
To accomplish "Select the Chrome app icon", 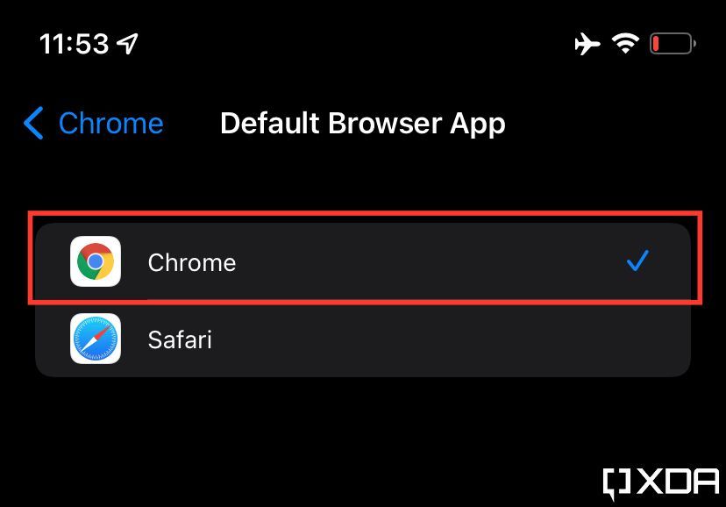I will 96,261.
